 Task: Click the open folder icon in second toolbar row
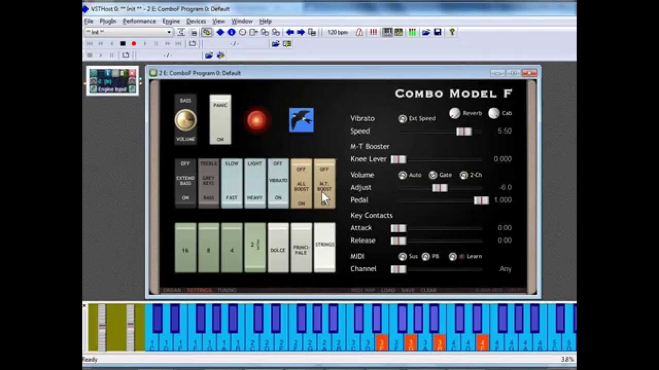click(275, 44)
